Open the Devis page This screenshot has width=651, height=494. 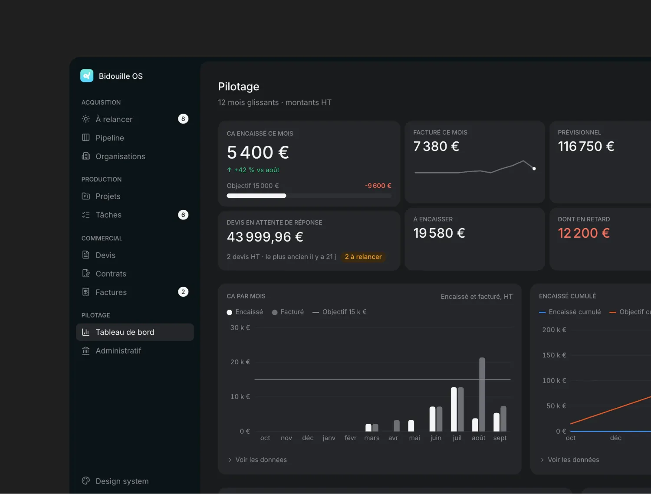pyautogui.click(x=135, y=255)
